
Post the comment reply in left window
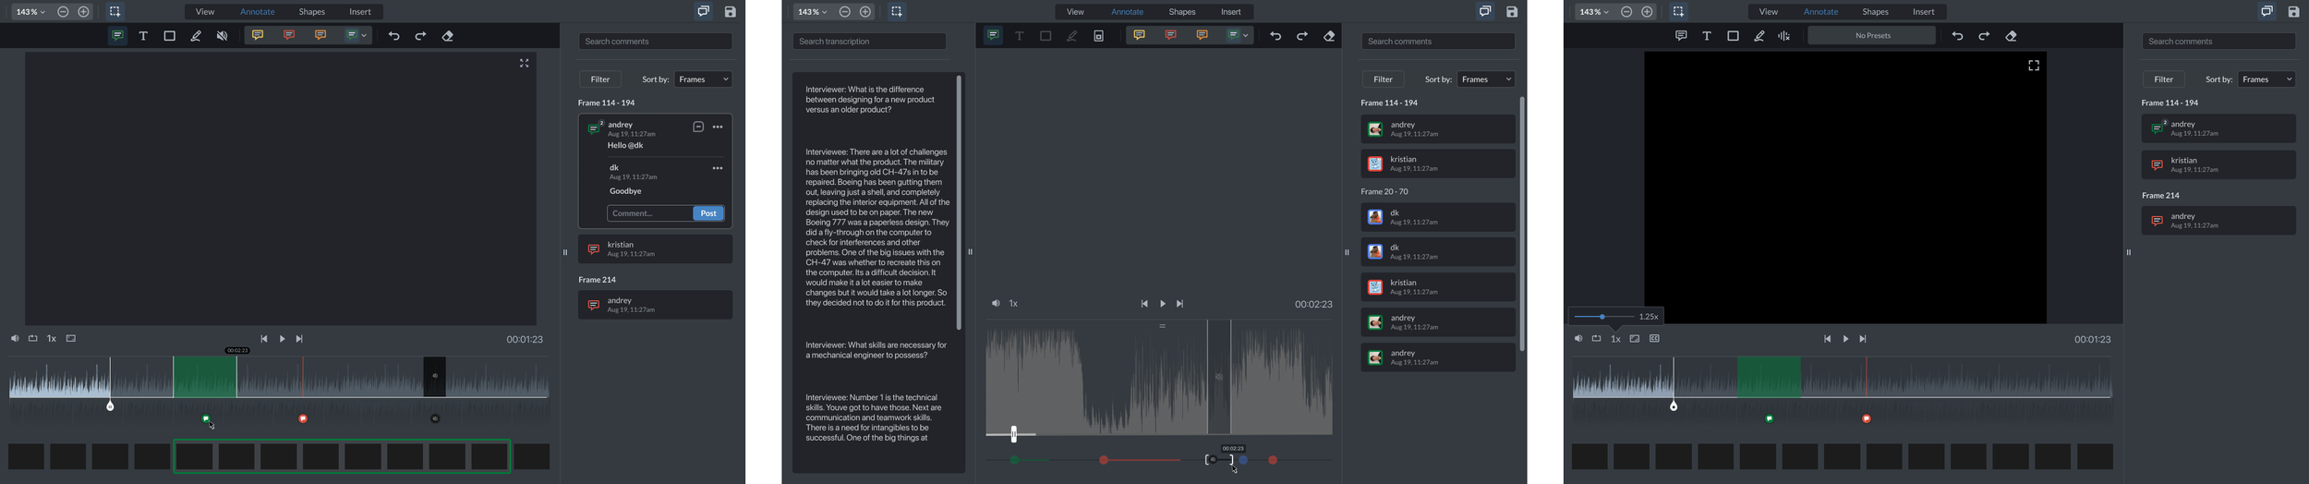tap(708, 213)
